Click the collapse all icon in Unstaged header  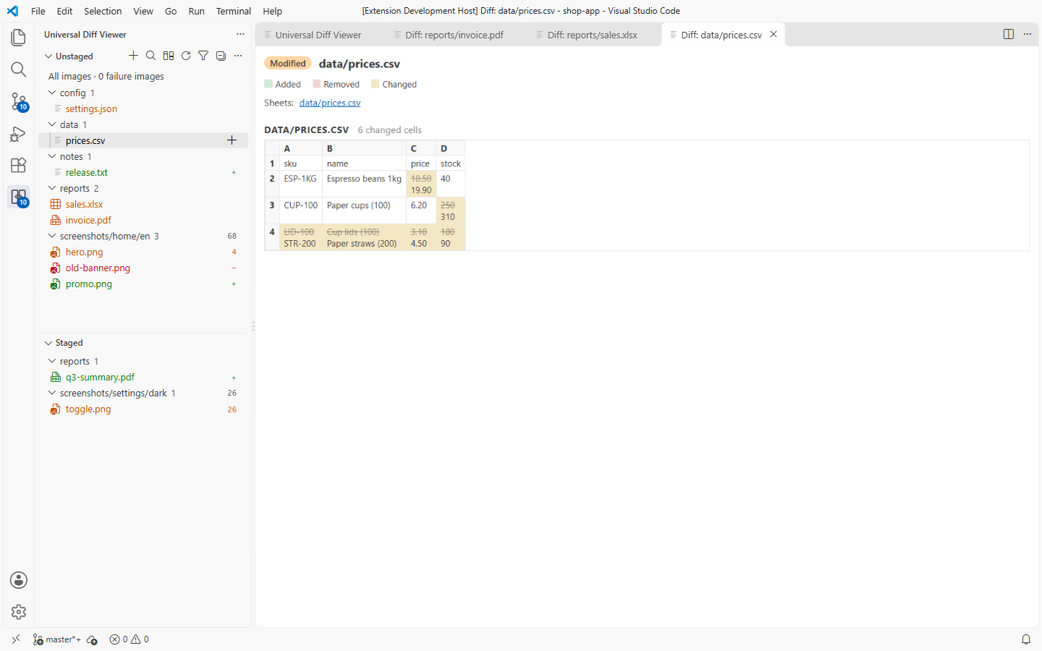pos(221,56)
